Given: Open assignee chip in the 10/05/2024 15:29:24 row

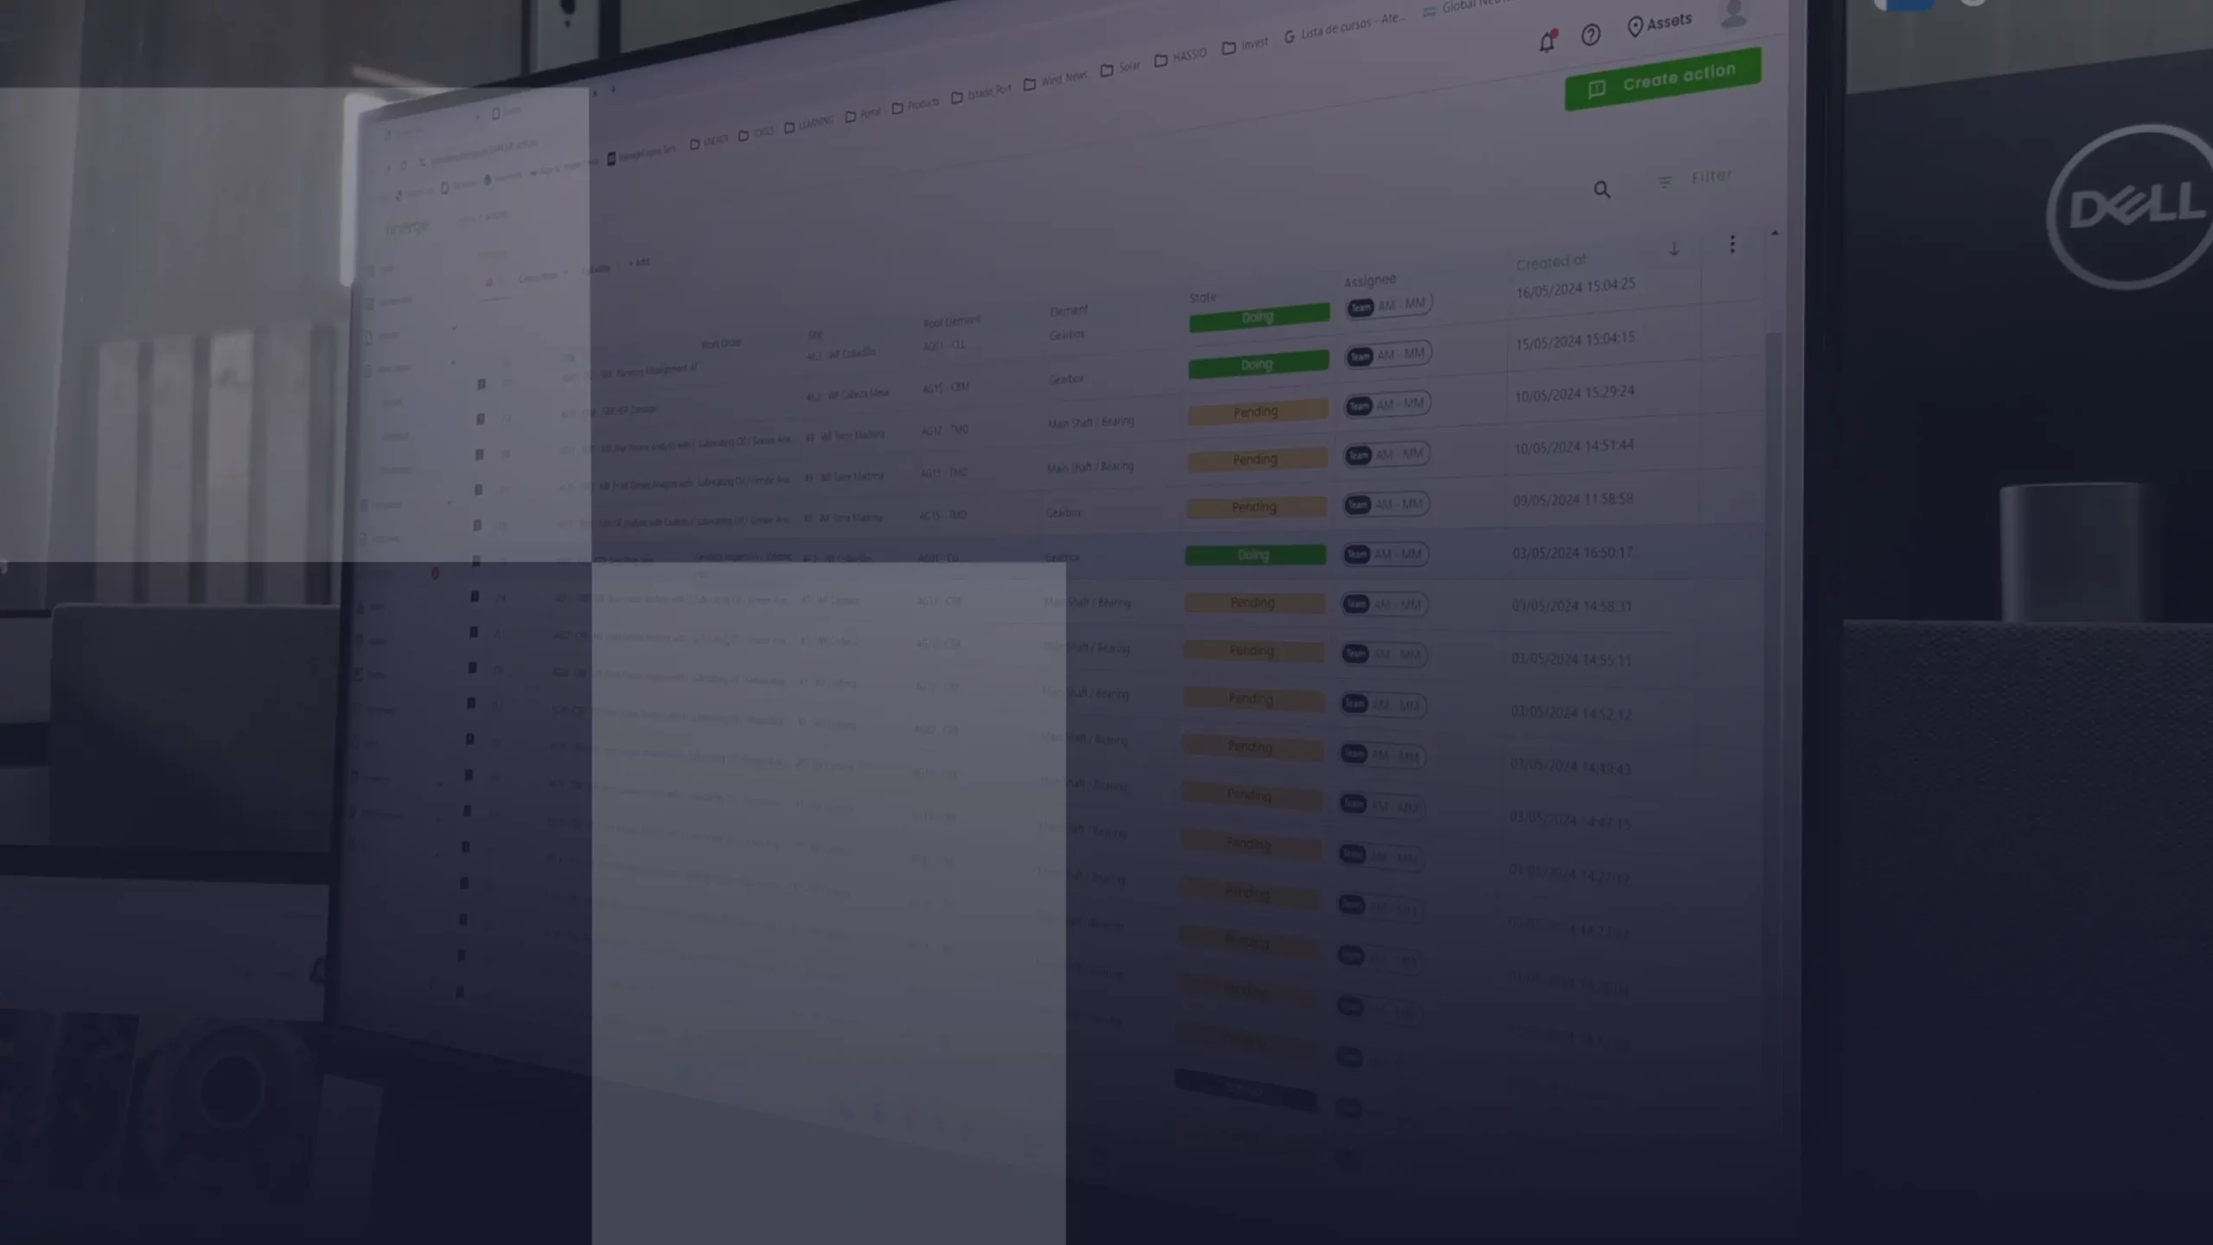Looking at the screenshot, I should click(x=1387, y=405).
